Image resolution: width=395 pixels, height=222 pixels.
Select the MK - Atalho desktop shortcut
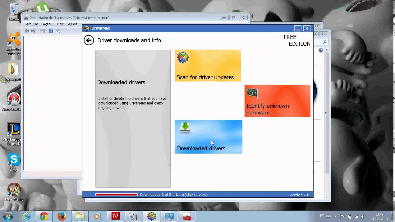14,192
